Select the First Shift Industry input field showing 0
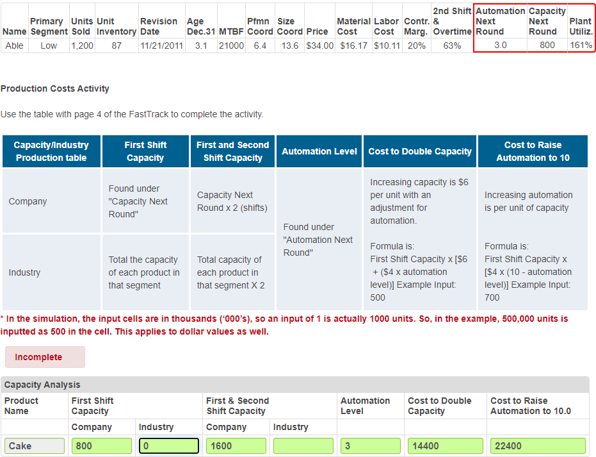596x457 pixels. tap(169, 445)
